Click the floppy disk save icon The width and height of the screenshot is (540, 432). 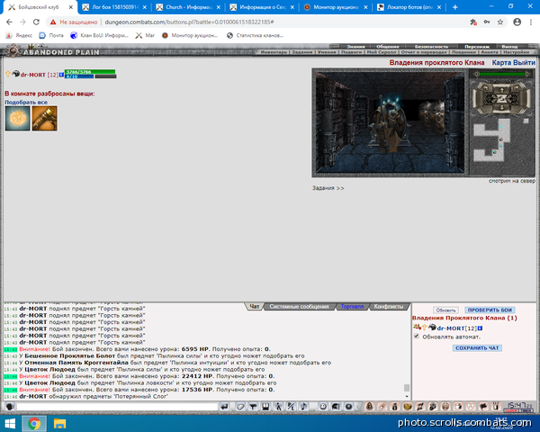click(x=265, y=407)
